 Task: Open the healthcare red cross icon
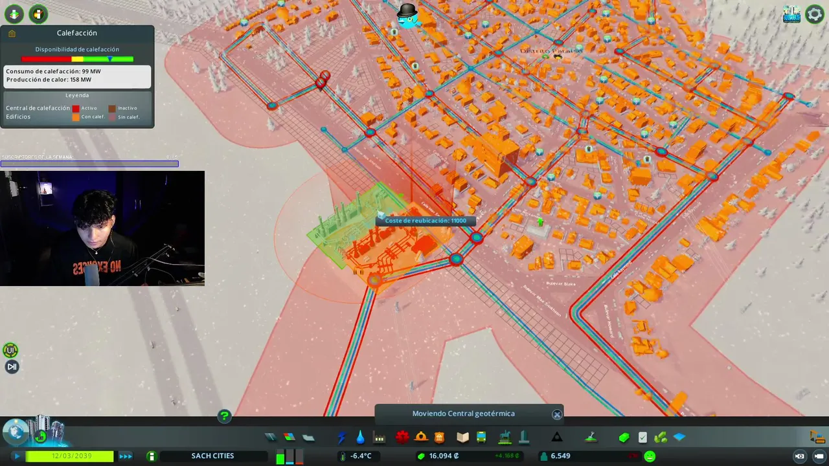(x=402, y=438)
